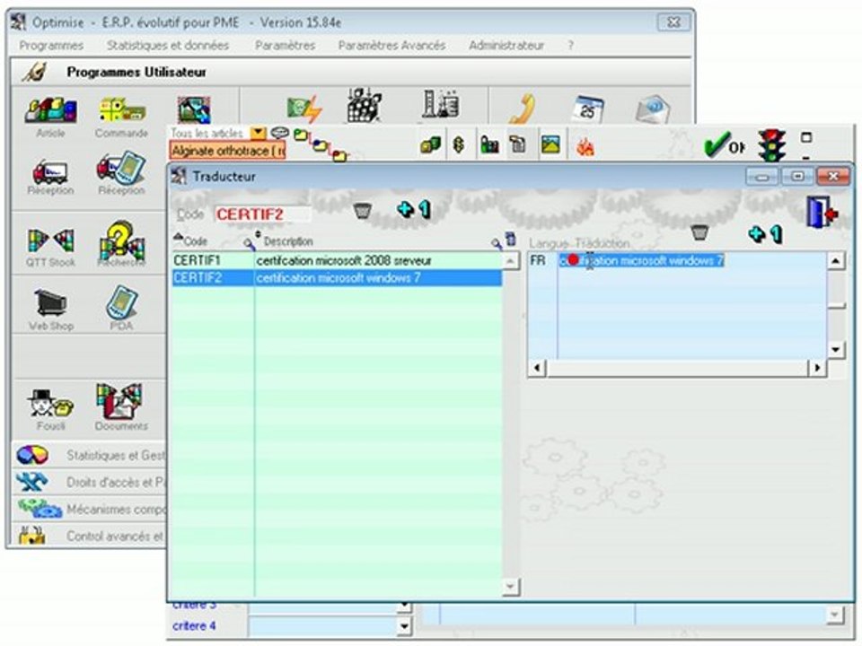This screenshot has height=646, width=862.
Task: Click the scroll-down arrow of translation list
Action: coord(836,349)
